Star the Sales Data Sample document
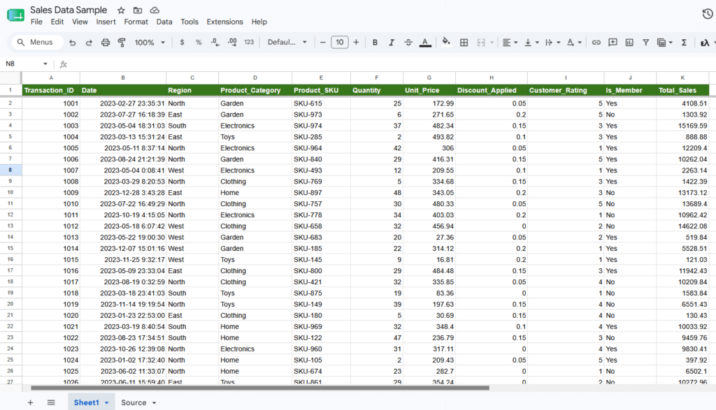The height and width of the screenshot is (410, 716). point(121,10)
